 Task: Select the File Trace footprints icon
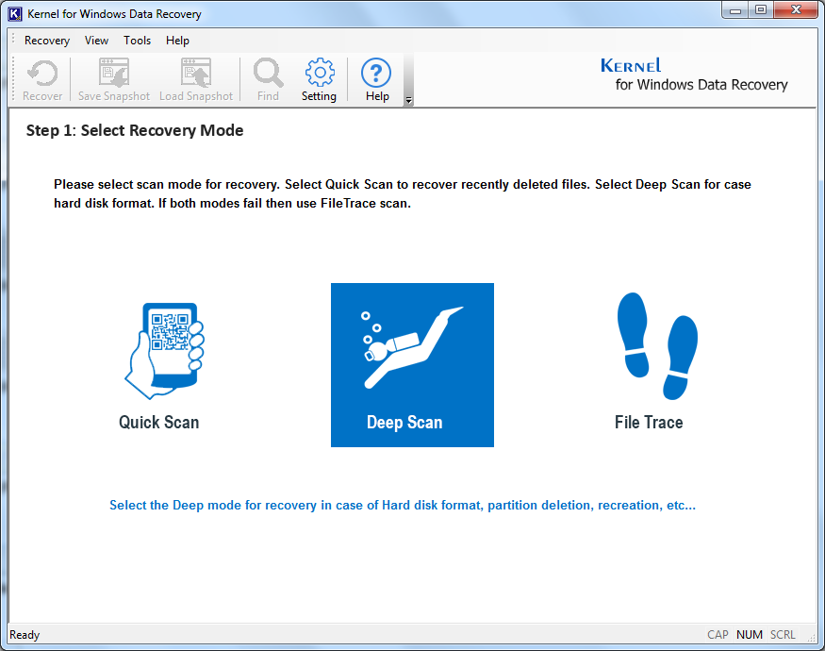coord(656,346)
